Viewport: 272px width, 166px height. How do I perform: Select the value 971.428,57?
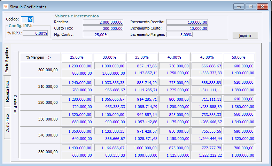[x=142, y=131]
